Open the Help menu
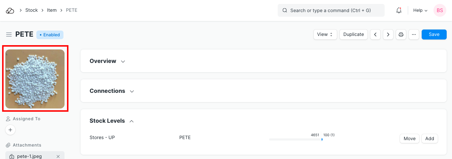Image resolution: width=452 pixels, height=159 pixels. [420, 10]
